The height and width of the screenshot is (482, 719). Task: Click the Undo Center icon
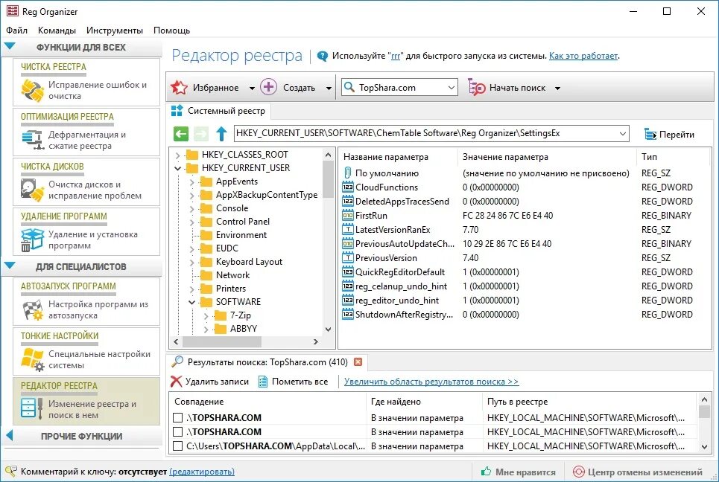click(579, 472)
